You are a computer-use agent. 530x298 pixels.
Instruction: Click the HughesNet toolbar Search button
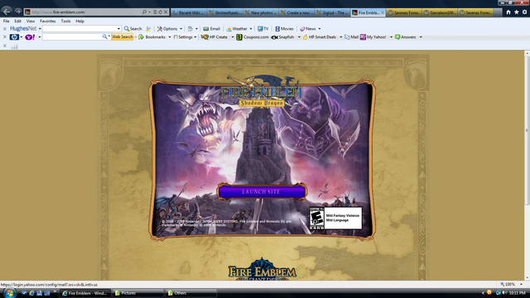point(132,29)
